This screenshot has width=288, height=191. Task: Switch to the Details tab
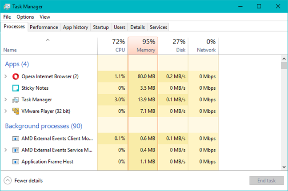(x=138, y=27)
